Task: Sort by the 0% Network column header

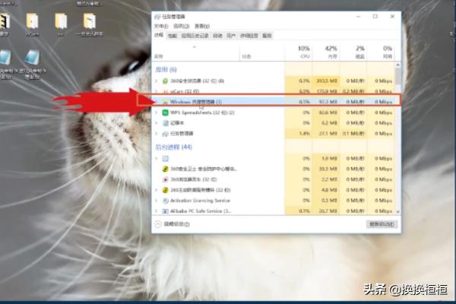Action: point(381,52)
